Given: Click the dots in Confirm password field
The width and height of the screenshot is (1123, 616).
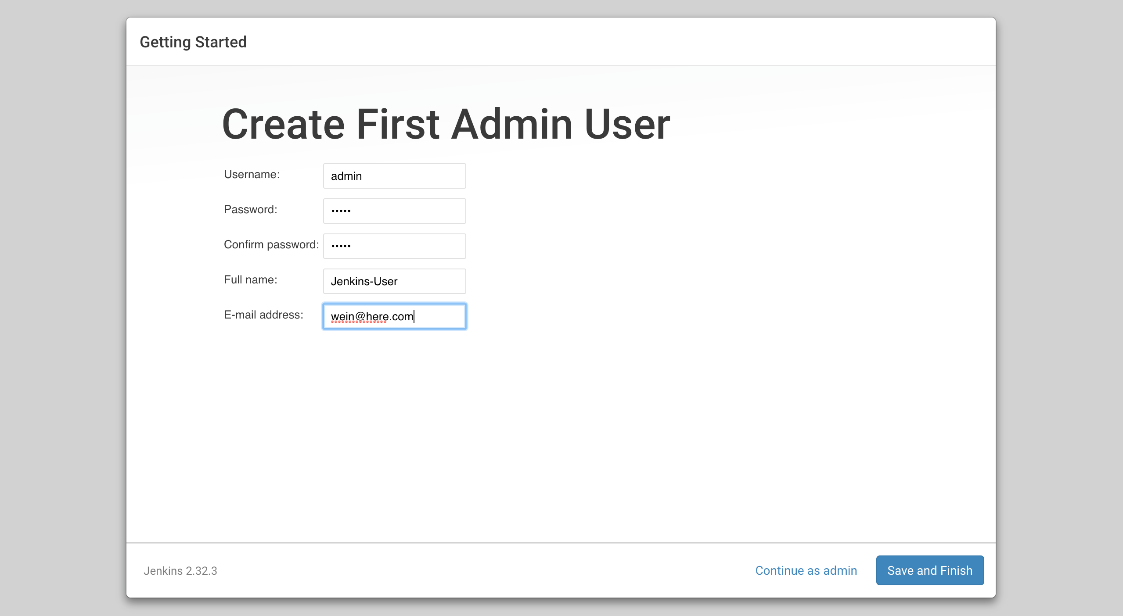Looking at the screenshot, I should (x=341, y=246).
